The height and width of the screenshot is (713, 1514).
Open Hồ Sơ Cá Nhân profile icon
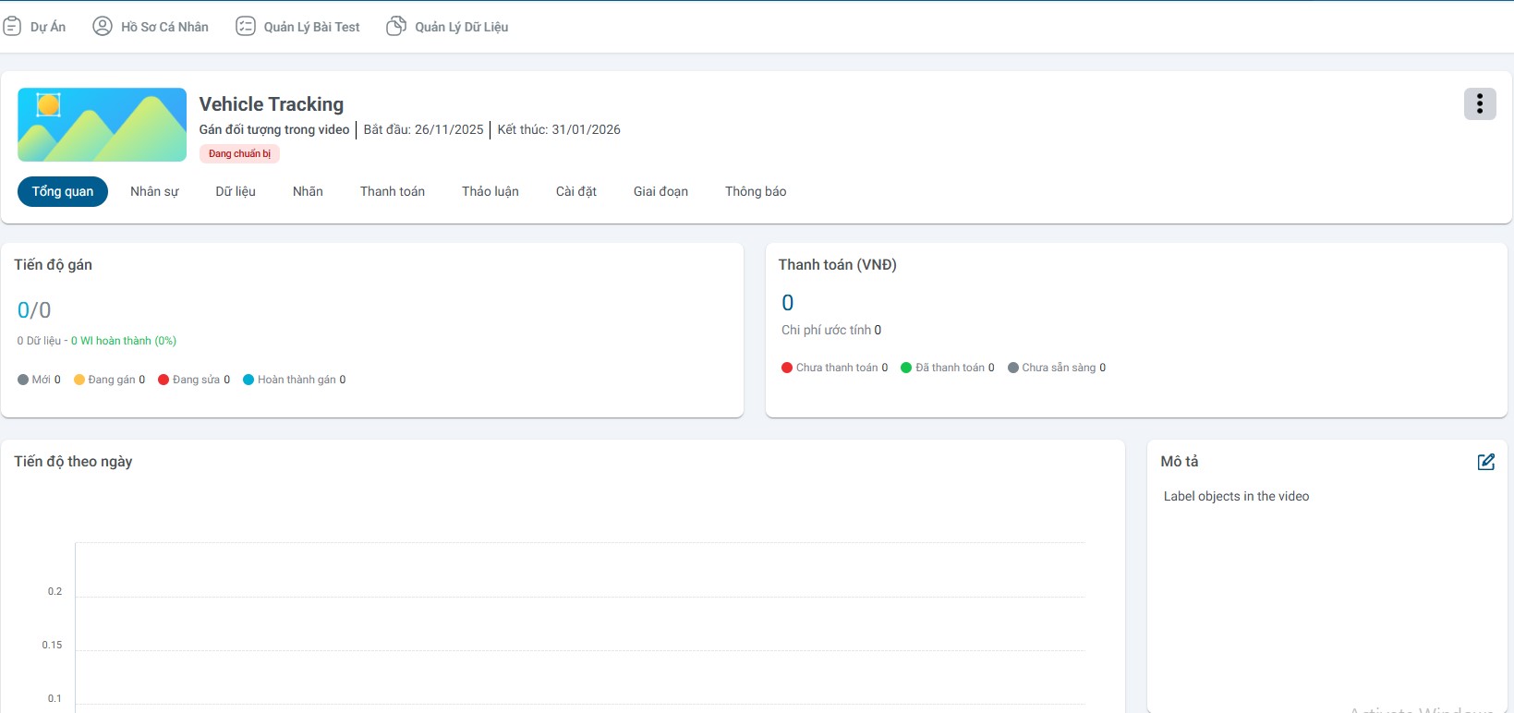(x=103, y=27)
